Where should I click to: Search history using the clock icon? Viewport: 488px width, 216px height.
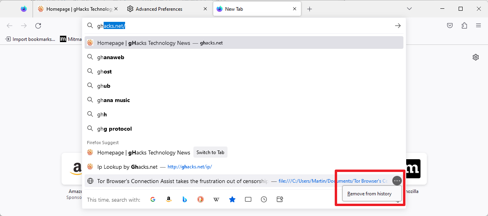click(x=264, y=199)
